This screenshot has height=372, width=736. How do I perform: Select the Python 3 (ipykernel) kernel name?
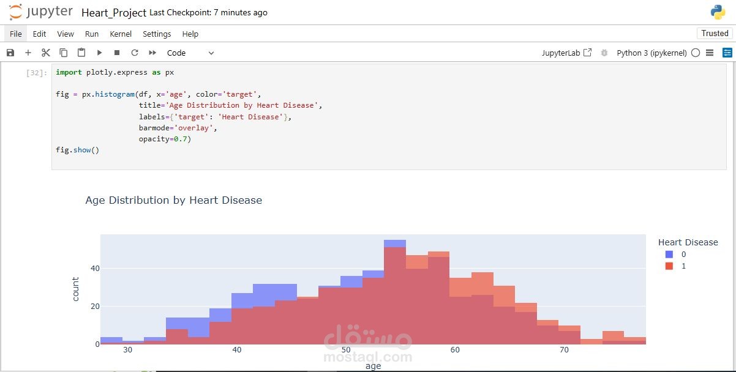click(x=652, y=53)
